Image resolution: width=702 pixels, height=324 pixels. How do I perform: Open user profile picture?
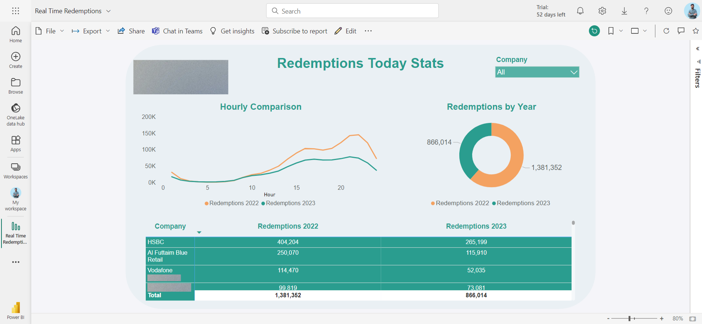pyautogui.click(x=692, y=11)
